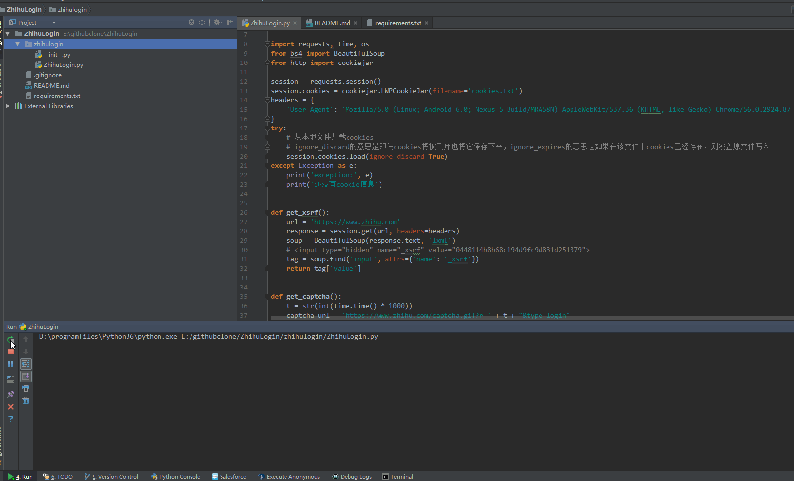The height and width of the screenshot is (481, 794).
Task: Expand the External Libraries node
Action: coord(8,106)
